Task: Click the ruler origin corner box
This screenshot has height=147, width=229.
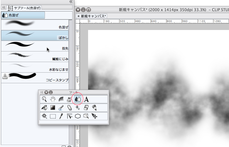Action: click(78, 21)
